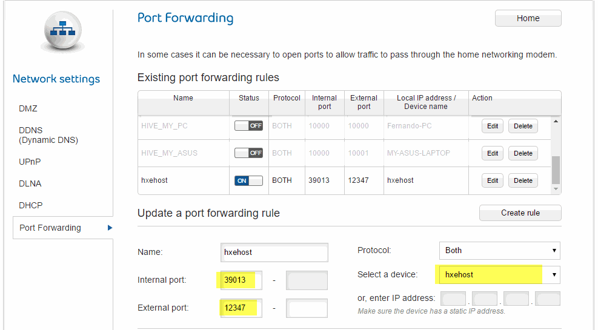Click the Name field containing hxehost
Image resolution: width=598 pixels, height=330 pixels.
(x=274, y=252)
